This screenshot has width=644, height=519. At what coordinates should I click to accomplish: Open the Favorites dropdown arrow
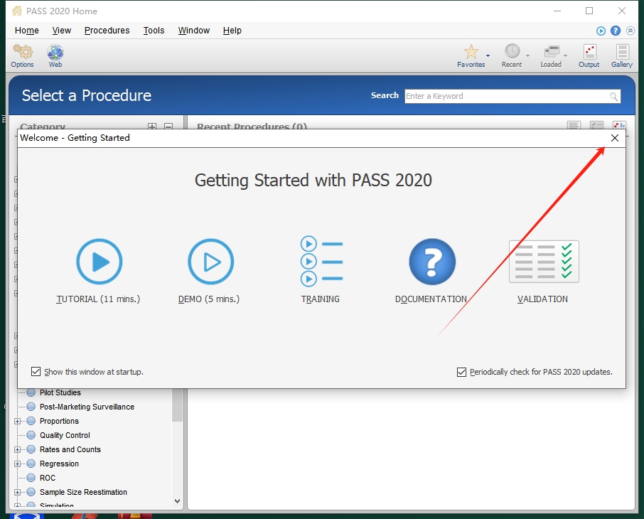[488, 55]
